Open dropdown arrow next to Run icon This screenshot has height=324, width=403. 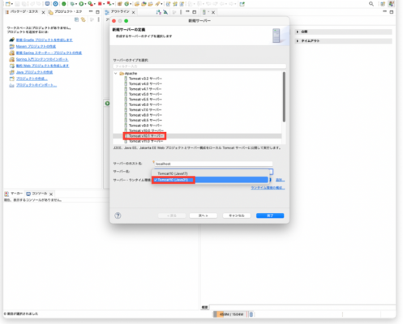point(85,4)
